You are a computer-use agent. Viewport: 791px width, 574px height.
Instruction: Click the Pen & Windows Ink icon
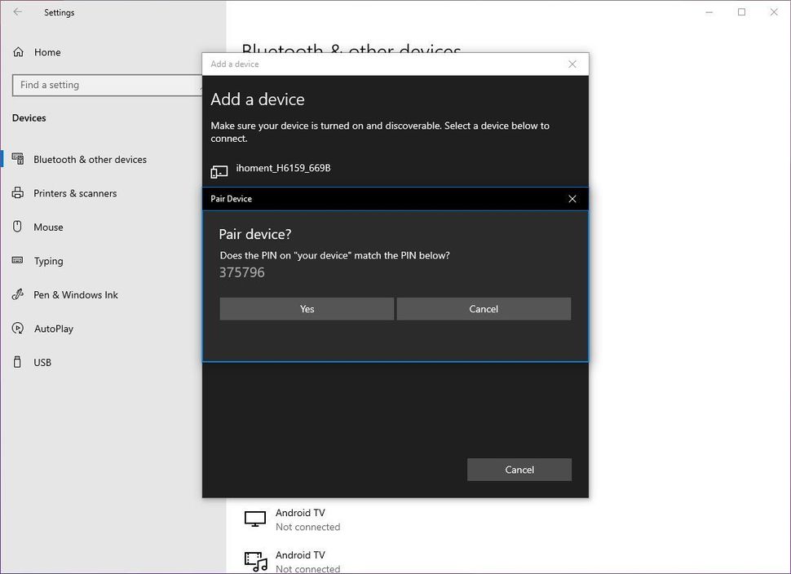(x=18, y=295)
